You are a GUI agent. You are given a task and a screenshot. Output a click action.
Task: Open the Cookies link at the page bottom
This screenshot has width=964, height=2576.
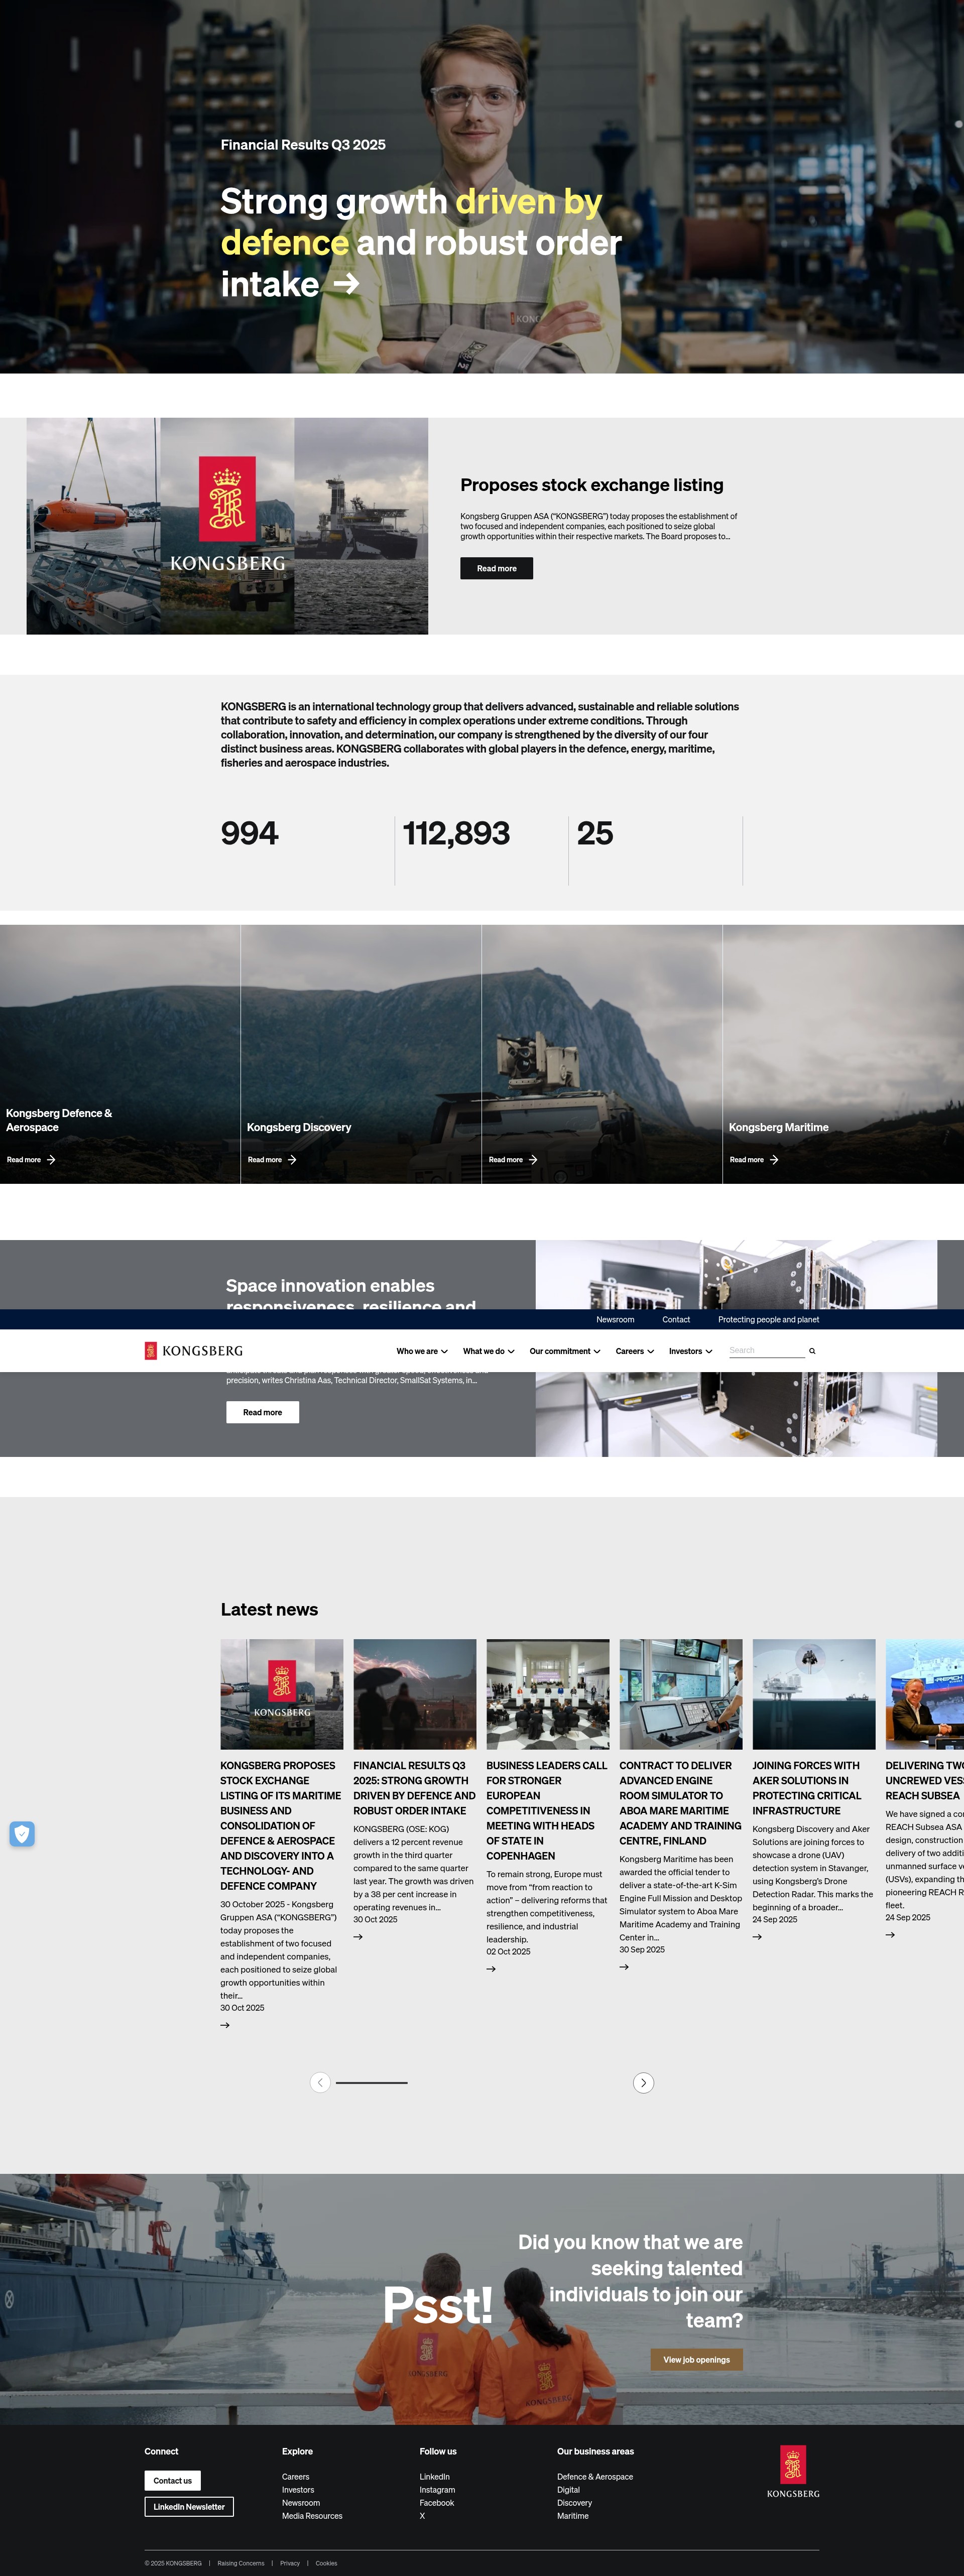(x=327, y=2563)
